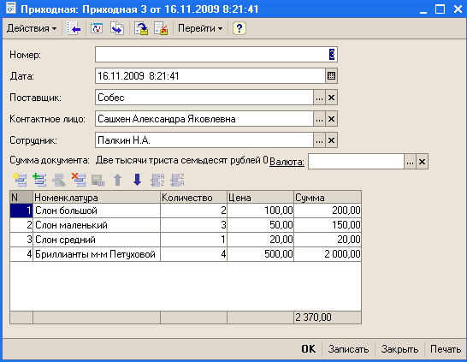
Task: Click the Номер input field
Action: click(216, 55)
